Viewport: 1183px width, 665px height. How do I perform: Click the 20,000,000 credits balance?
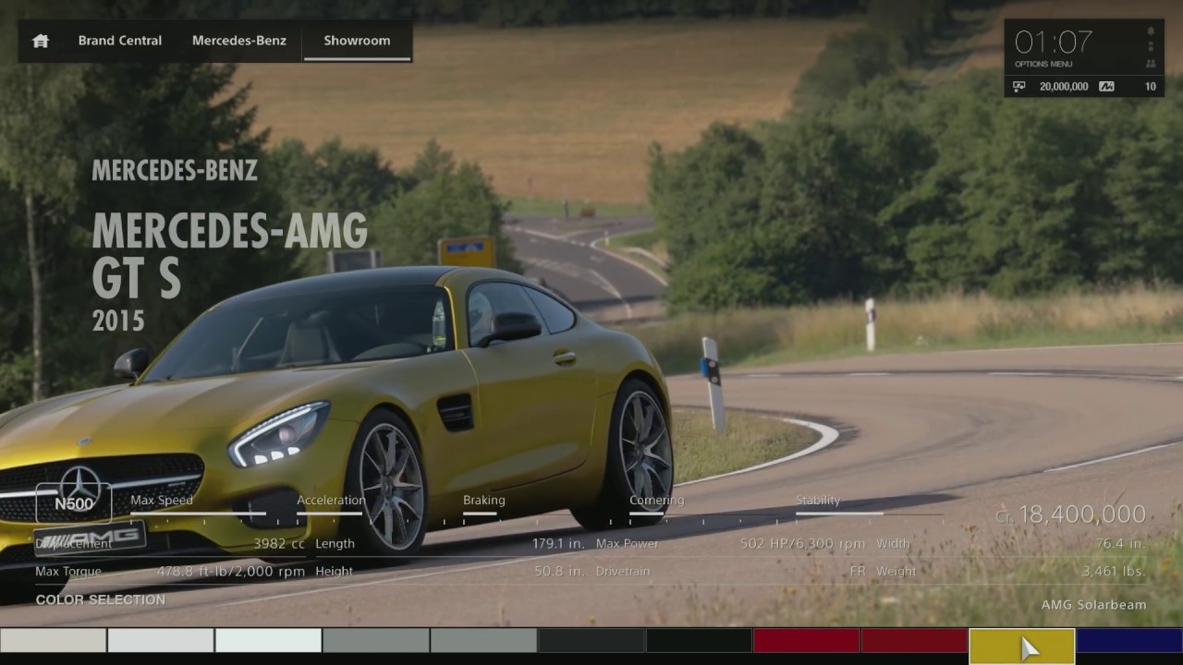[1064, 87]
